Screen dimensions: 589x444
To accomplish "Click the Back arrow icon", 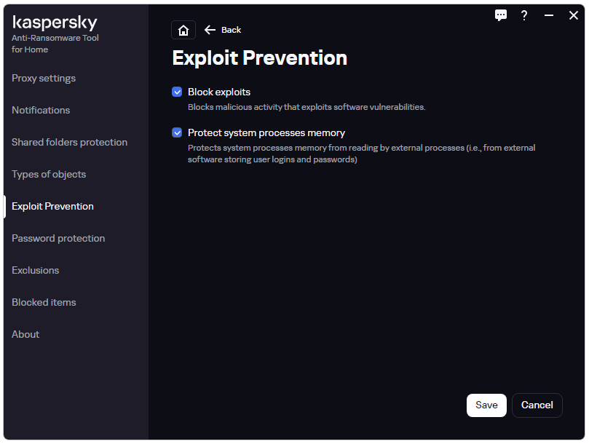I will pos(210,30).
